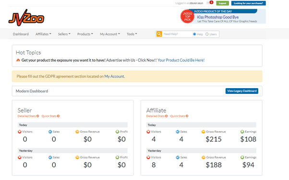Click Let This Take Care tagline text
Screen dimensions: 289x180
(227, 22)
